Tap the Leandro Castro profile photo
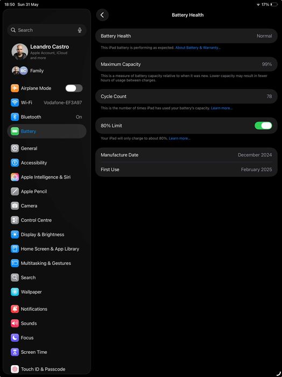The height and width of the screenshot is (377, 282). pyautogui.click(x=20, y=52)
